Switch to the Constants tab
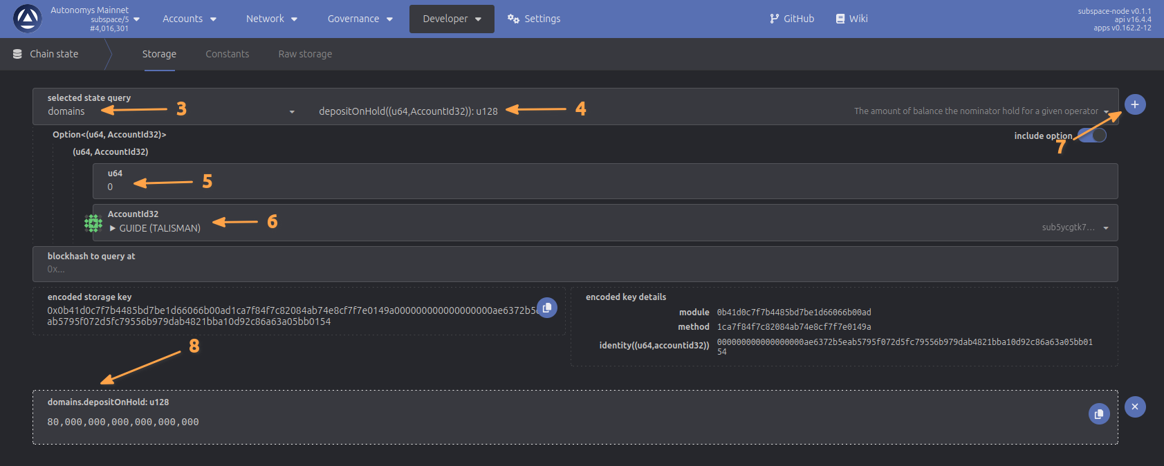The image size is (1164, 466). click(227, 54)
